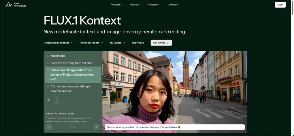Click the Get started button

(x=161, y=43)
